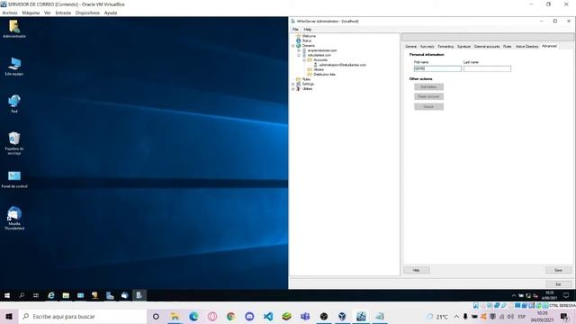Open VirtualBox Dispositivos menu
This screenshot has height=324, width=576.
tap(87, 13)
